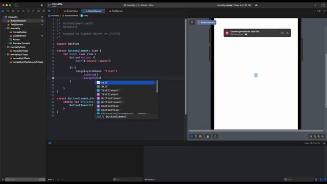Open the variants grid mode

click(200, 136)
